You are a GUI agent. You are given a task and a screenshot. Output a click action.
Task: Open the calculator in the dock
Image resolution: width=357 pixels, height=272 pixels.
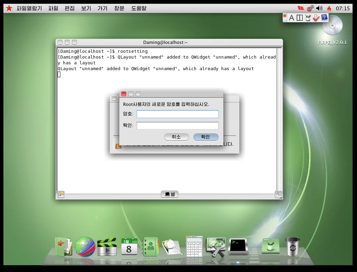click(x=194, y=246)
